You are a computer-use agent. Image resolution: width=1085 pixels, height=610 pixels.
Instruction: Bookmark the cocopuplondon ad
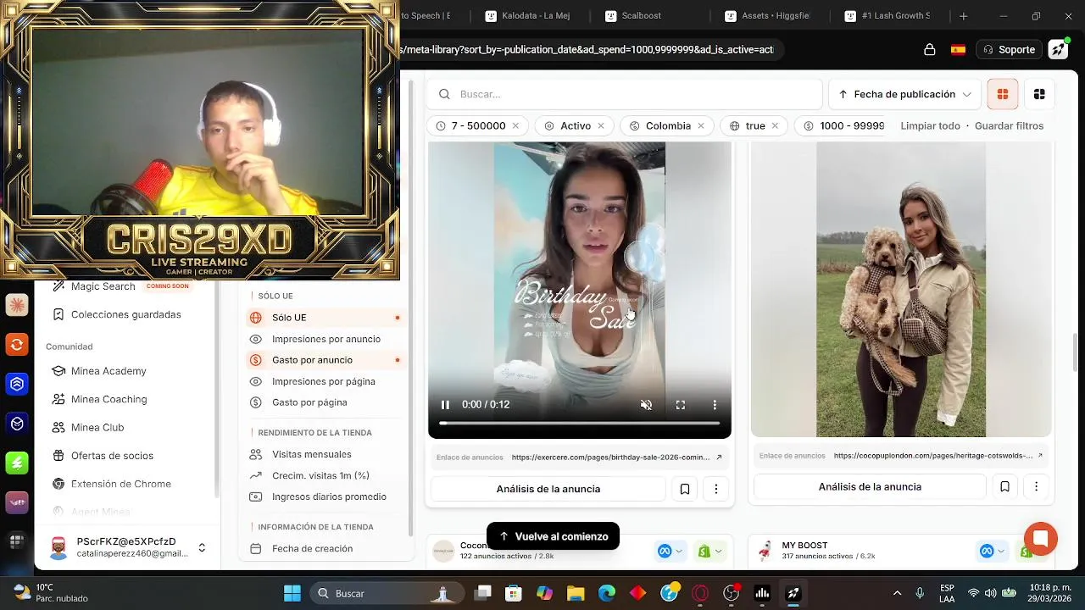[x=1004, y=487]
